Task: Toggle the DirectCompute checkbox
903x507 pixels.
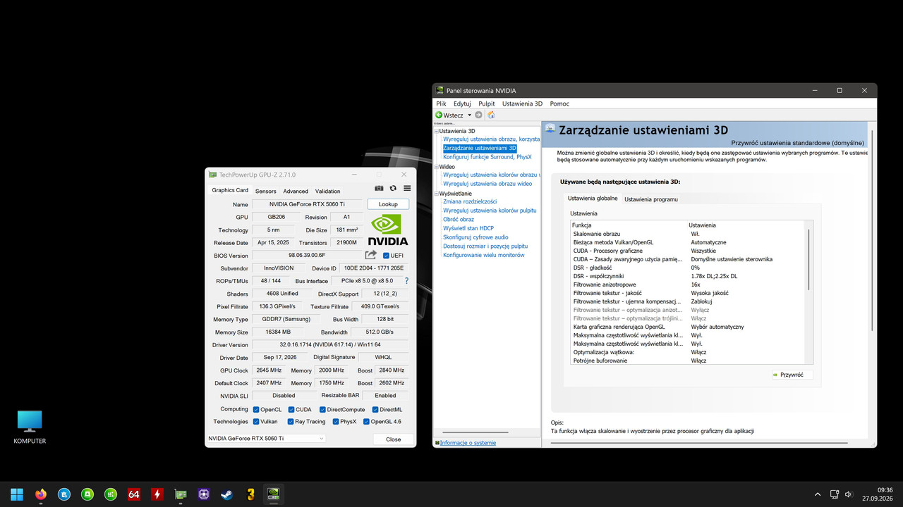Action: [322, 409]
